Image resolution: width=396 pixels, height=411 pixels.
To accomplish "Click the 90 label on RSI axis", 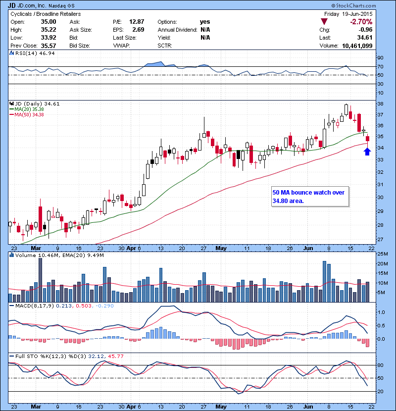I will [380, 58].
